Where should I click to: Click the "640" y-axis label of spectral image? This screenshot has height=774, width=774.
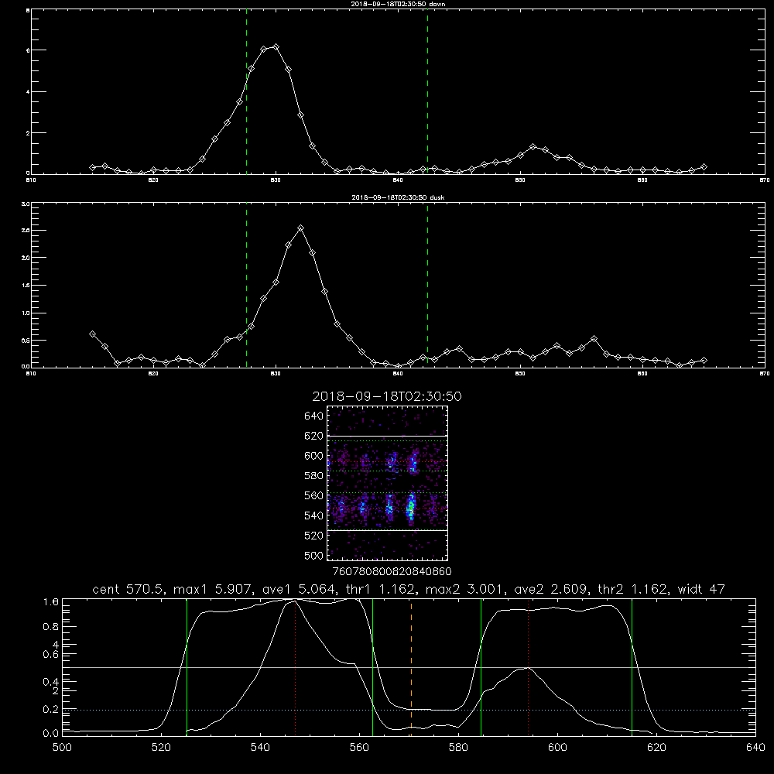coord(313,416)
